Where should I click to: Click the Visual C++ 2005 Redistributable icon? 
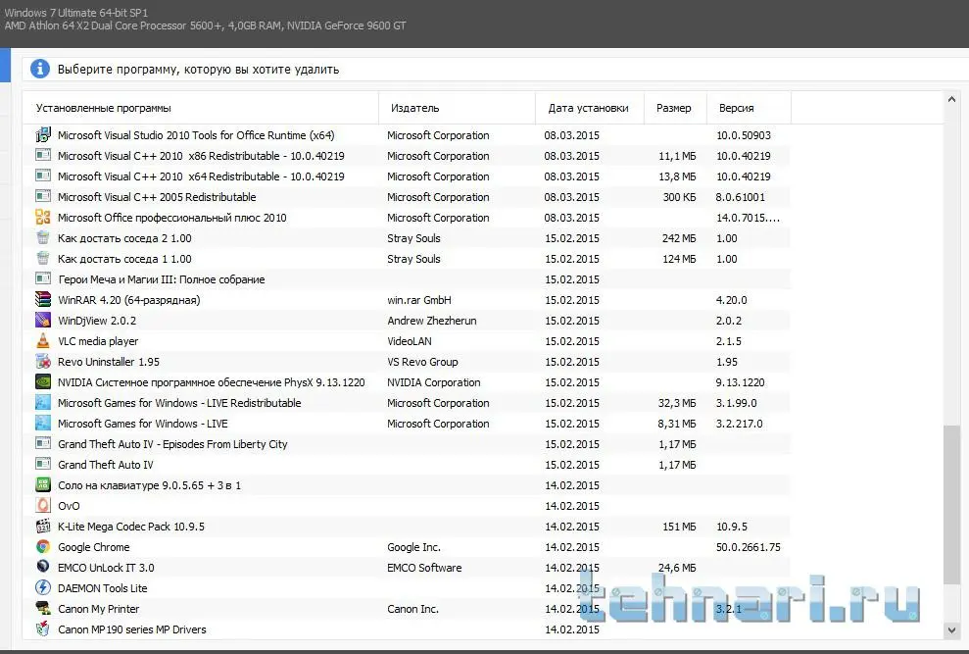point(43,197)
